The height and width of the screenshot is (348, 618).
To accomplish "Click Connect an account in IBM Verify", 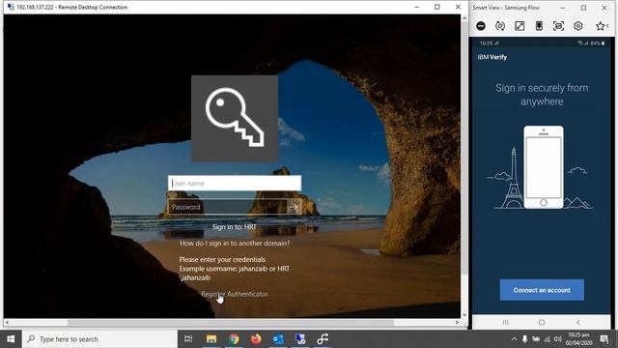I will (542, 290).
